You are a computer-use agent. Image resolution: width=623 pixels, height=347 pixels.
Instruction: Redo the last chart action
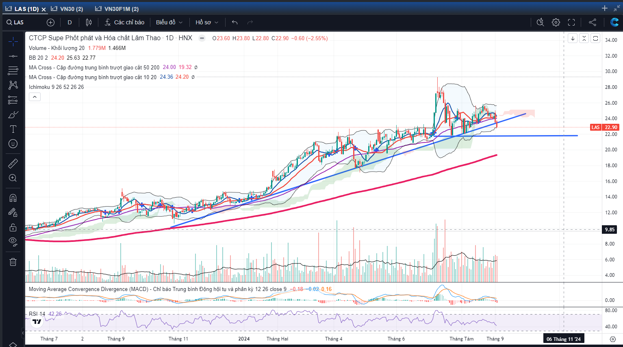point(250,22)
